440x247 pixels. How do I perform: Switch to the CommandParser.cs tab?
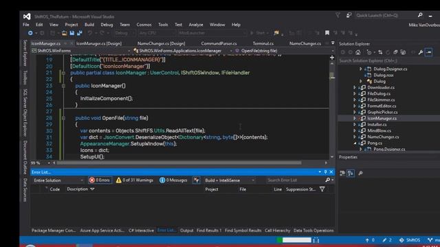pos(219,44)
